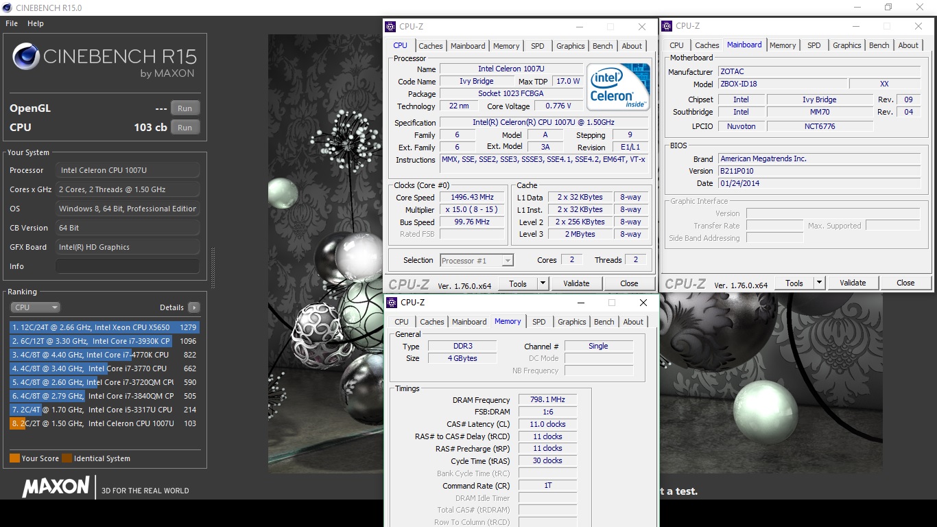Viewport: 937px width, 527px height.
Task: Switch to SPD tab in CPU window
Action: pos(538,46)
